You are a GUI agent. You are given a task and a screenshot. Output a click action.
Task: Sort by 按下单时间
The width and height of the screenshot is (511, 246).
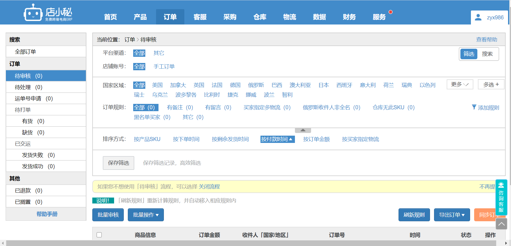tap(186, 139)
